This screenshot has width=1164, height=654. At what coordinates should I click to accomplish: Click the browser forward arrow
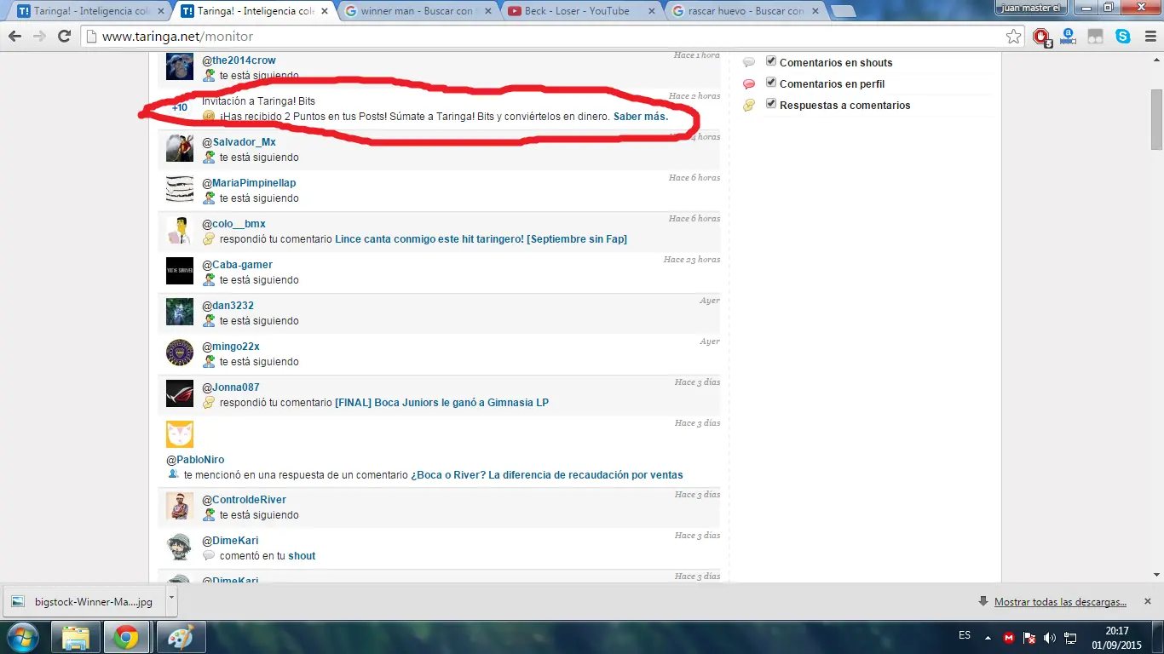click(39, 37)
